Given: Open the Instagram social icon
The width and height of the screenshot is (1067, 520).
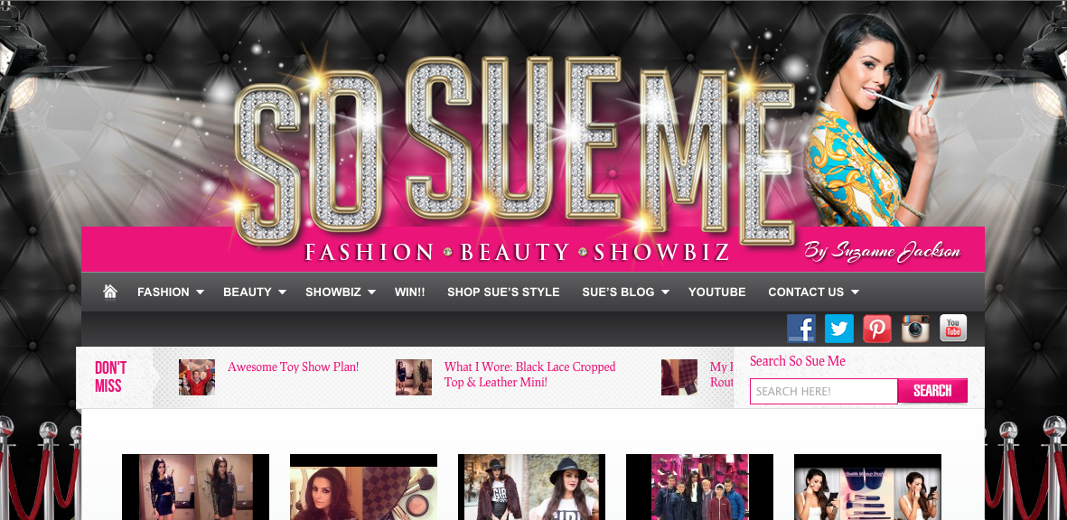Looking at the screenshot, I should point(915,329).
